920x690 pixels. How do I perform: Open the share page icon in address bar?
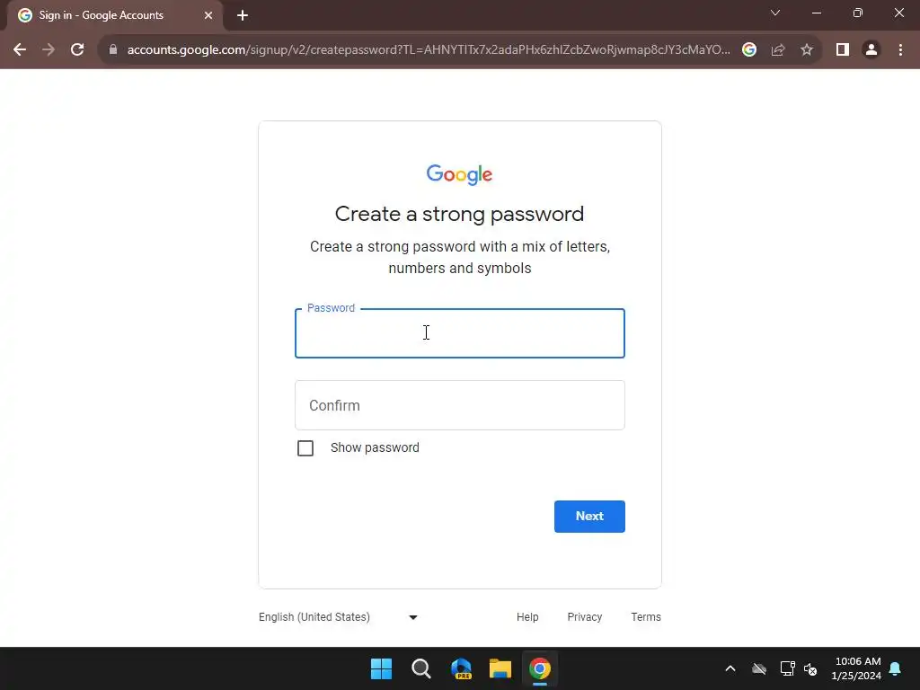point(778,50)
